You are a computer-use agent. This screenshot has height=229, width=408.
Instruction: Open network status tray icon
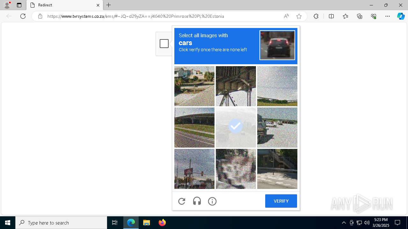(359, 223)
